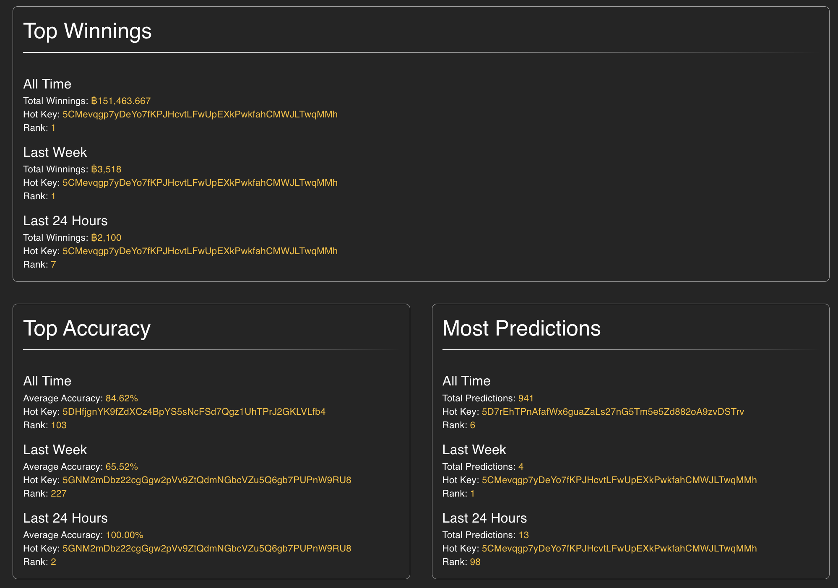Click Last Week hot key in Top Winnings
This screenshot has height=588, width=838.
coord(200,183)
